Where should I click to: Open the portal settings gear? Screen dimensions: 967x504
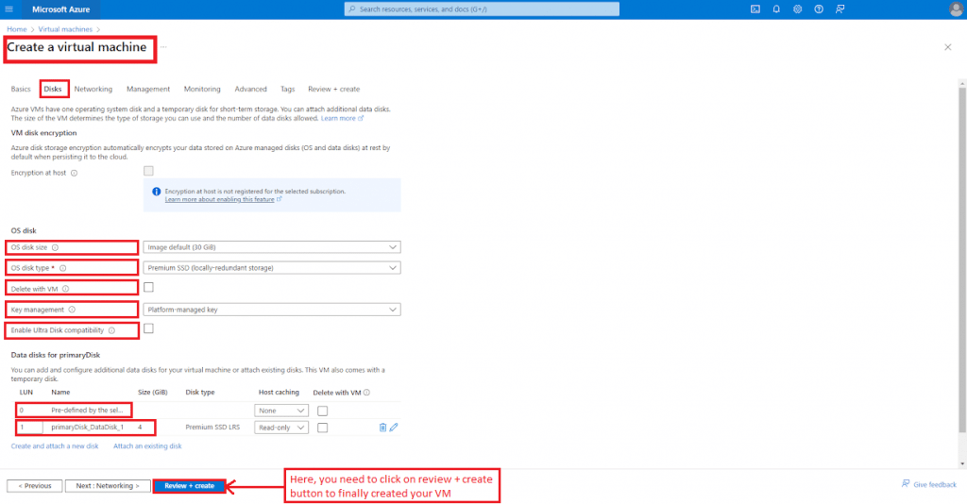797,9
